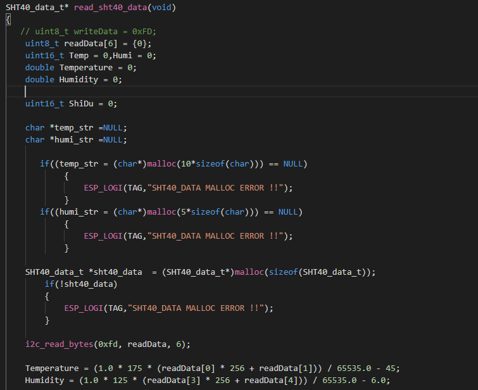Click the if(!sht40_data) condition

[x=81, y=284]
